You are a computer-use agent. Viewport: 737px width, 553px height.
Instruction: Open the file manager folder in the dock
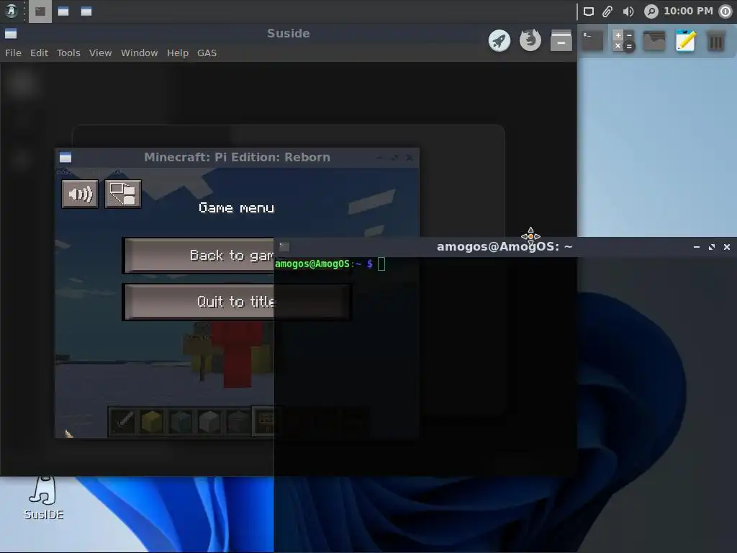click(654, 41)
